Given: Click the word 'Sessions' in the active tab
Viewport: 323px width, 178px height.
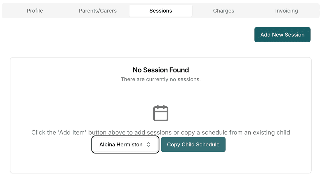Looking at the screenshot, I should 161,11.
